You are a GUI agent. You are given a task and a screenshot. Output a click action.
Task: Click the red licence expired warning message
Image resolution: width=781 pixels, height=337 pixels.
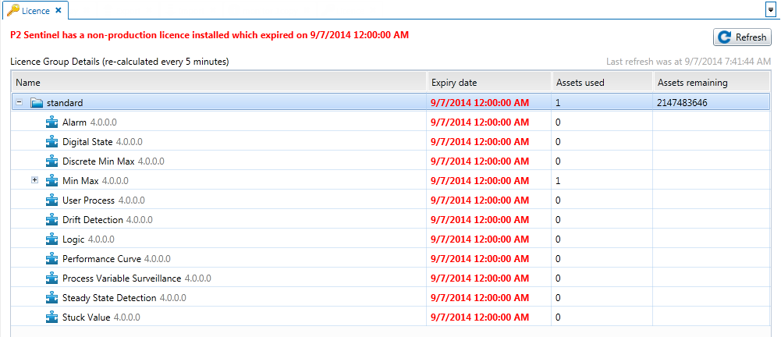(x=210, y=35)
